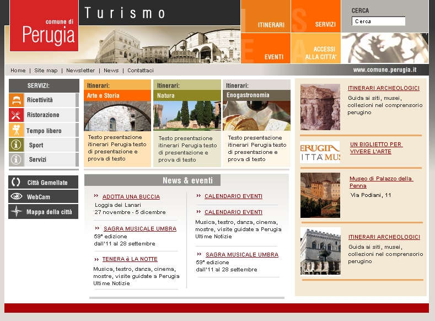The image size is (435, 321).
Task: Click the Natura cypress trees photo
Action: pyautogui.click(x=187, y=116)
